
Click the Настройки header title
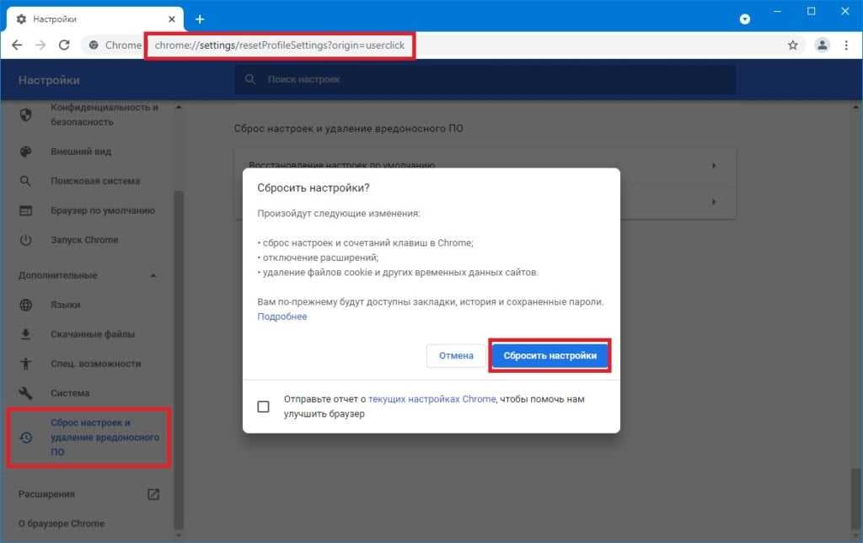(x=49, y=80)
